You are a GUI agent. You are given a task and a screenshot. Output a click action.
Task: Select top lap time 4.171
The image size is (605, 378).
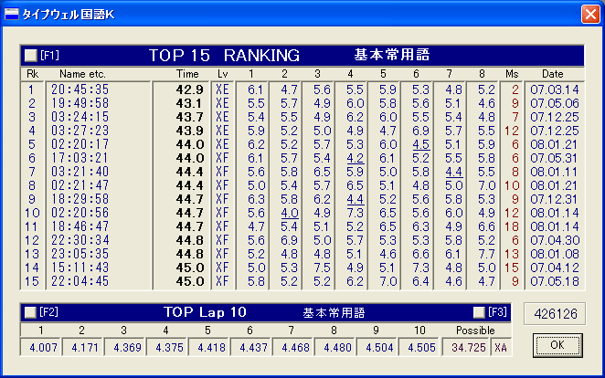tap(82, 348)
